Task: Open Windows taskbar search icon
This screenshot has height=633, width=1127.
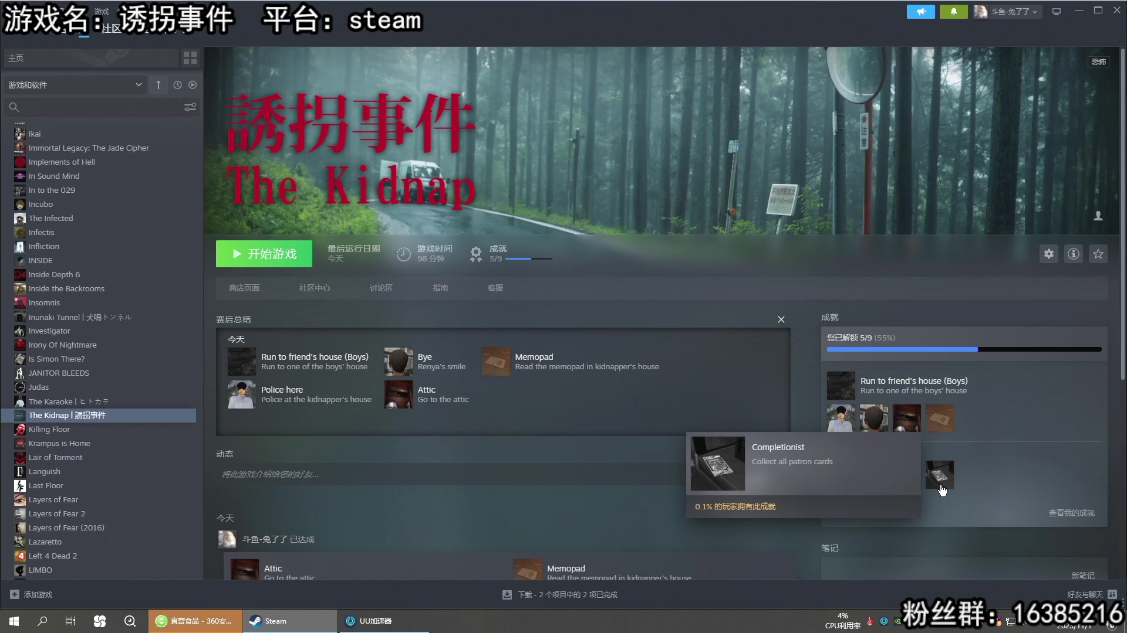Action: [x=42, y=621]
